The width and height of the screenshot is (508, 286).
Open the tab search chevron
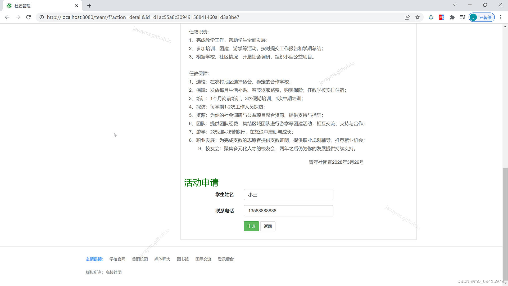[455, 5]
